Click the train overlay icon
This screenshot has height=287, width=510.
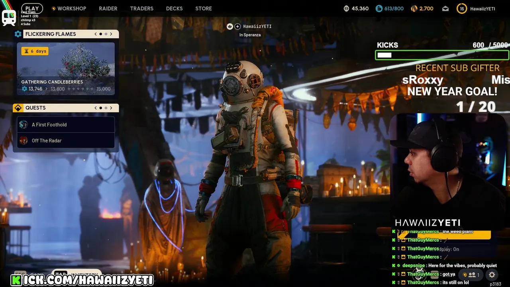(9, 18)
